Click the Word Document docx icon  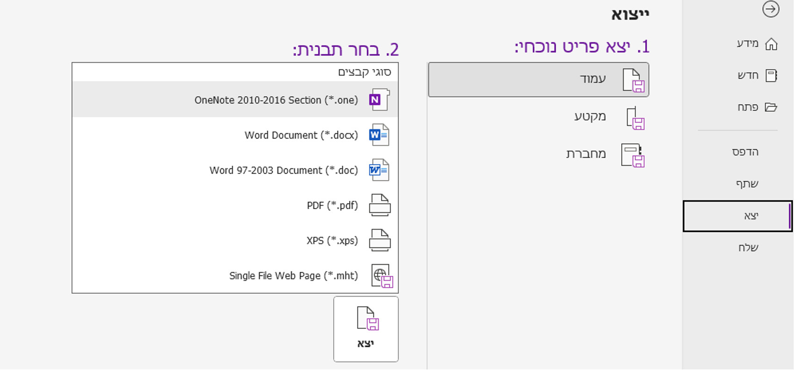click(379, 135)
